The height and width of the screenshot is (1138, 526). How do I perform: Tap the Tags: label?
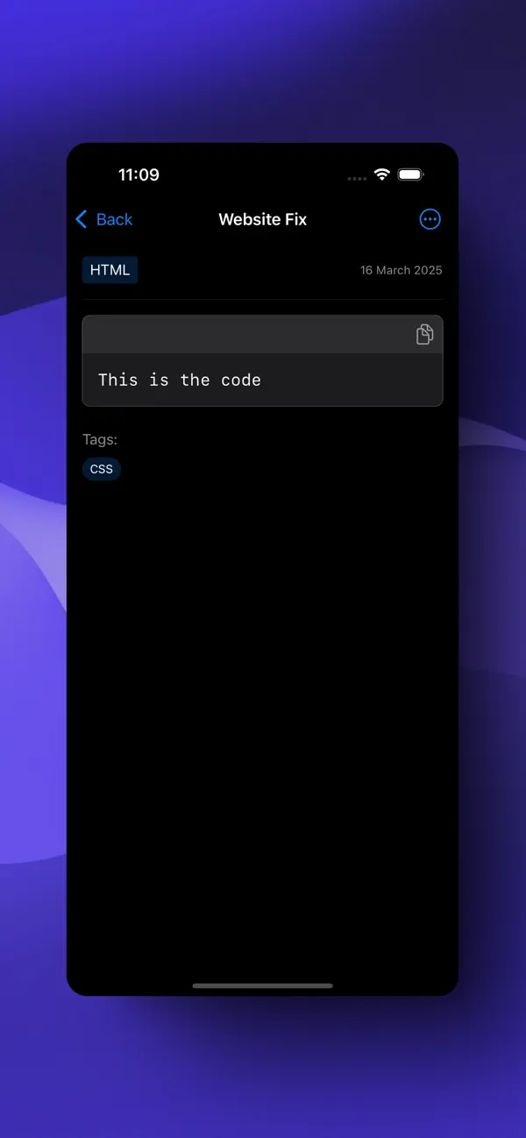pos(100,439)
